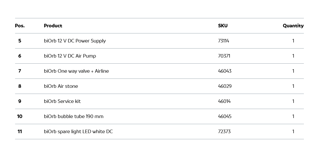
Task: Click SKU number 46029
Action: 225,86
